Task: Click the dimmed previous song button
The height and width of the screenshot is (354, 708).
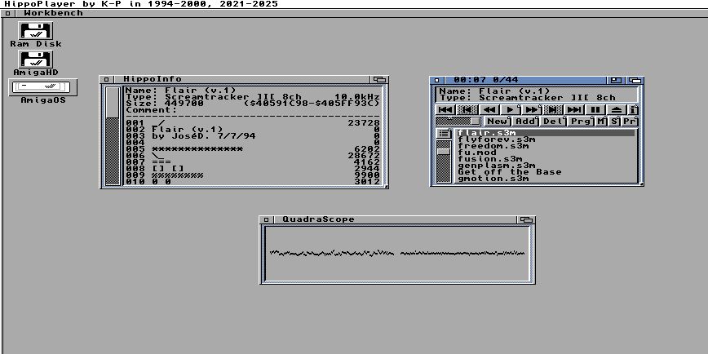Action: 467,110
